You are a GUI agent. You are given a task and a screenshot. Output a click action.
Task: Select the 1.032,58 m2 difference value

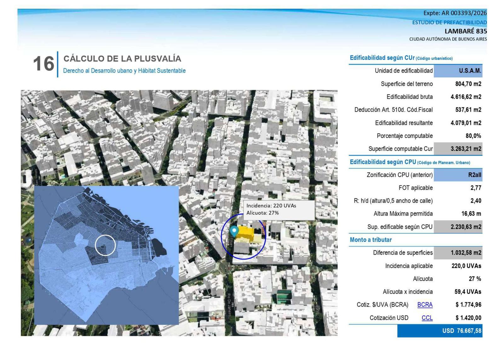click(458, 253)
